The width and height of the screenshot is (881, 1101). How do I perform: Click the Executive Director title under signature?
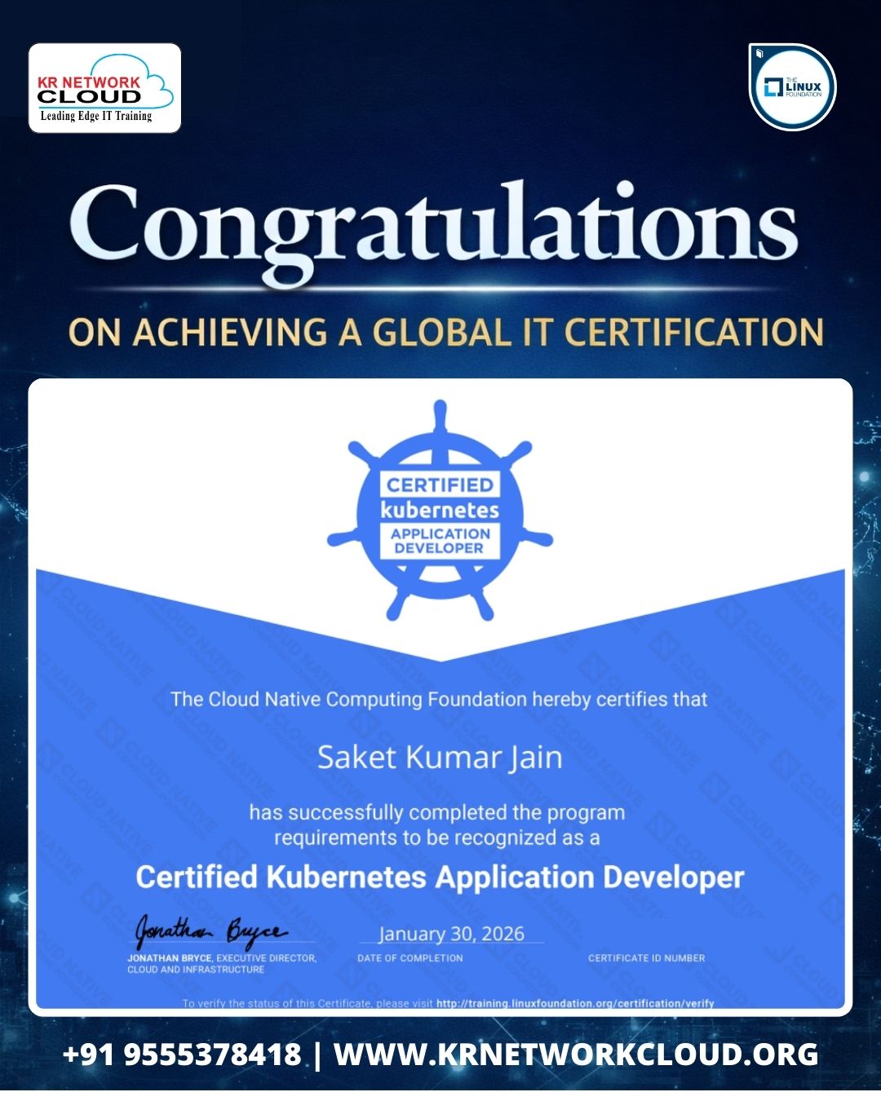(266, 958)
